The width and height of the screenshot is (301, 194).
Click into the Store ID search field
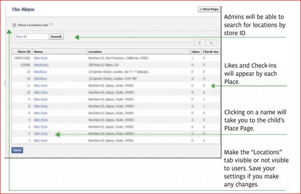[x=32, y=36]
